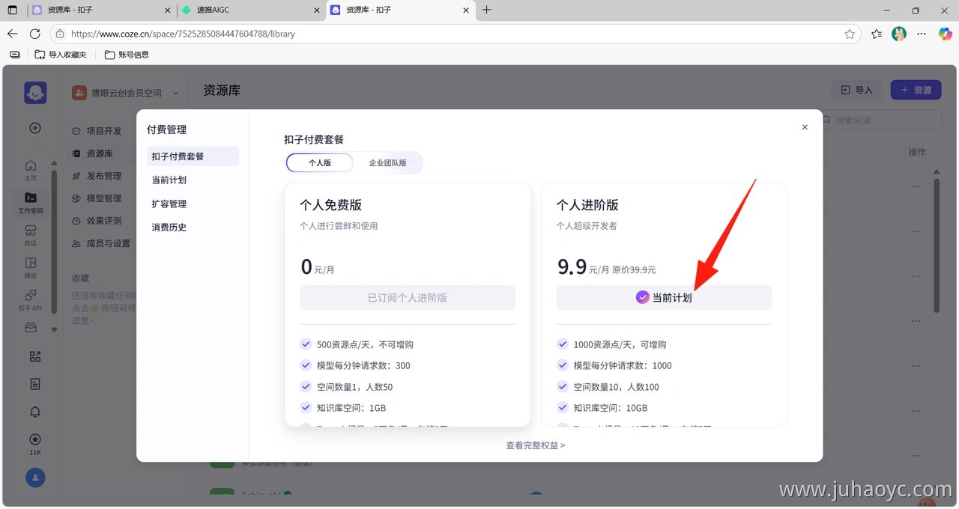Viewport: 959px width, 509px height.
Task: Open 资源库 in workspace menu
Action: (100, 153)
